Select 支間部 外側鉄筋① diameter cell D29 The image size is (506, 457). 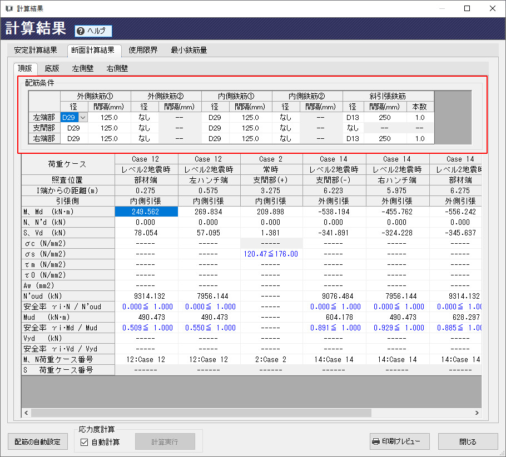coord(74,128)
